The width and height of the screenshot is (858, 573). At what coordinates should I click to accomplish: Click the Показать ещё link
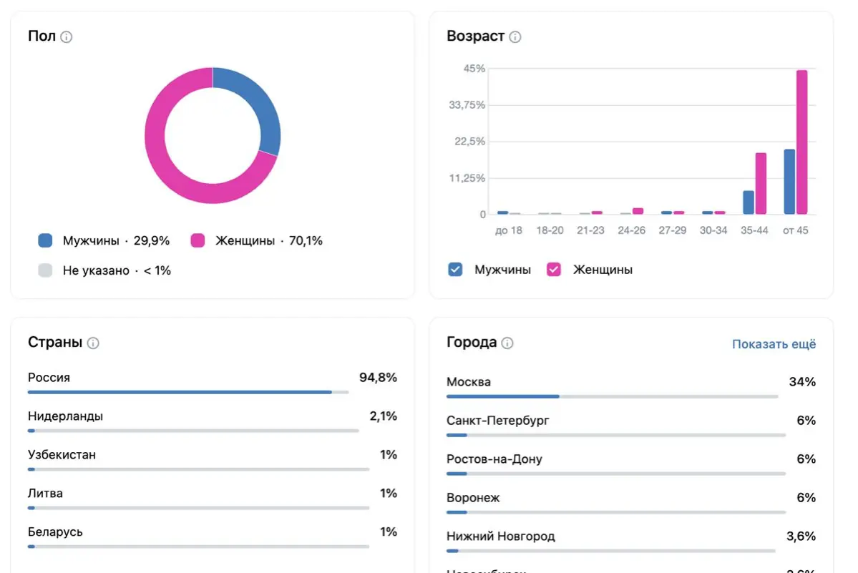[x=774, y=344]
